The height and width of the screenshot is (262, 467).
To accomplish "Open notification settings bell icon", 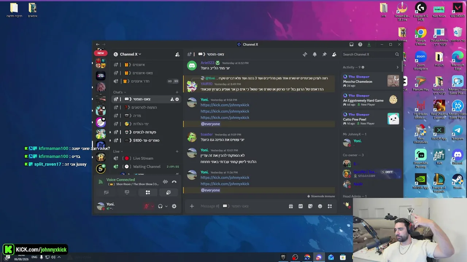I will [314, 54].
